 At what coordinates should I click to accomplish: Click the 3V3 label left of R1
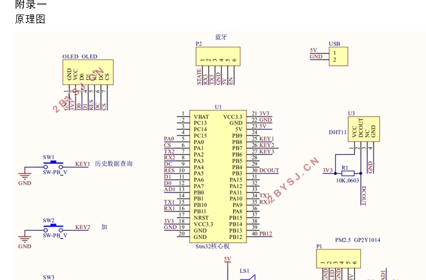click(327, 170)
